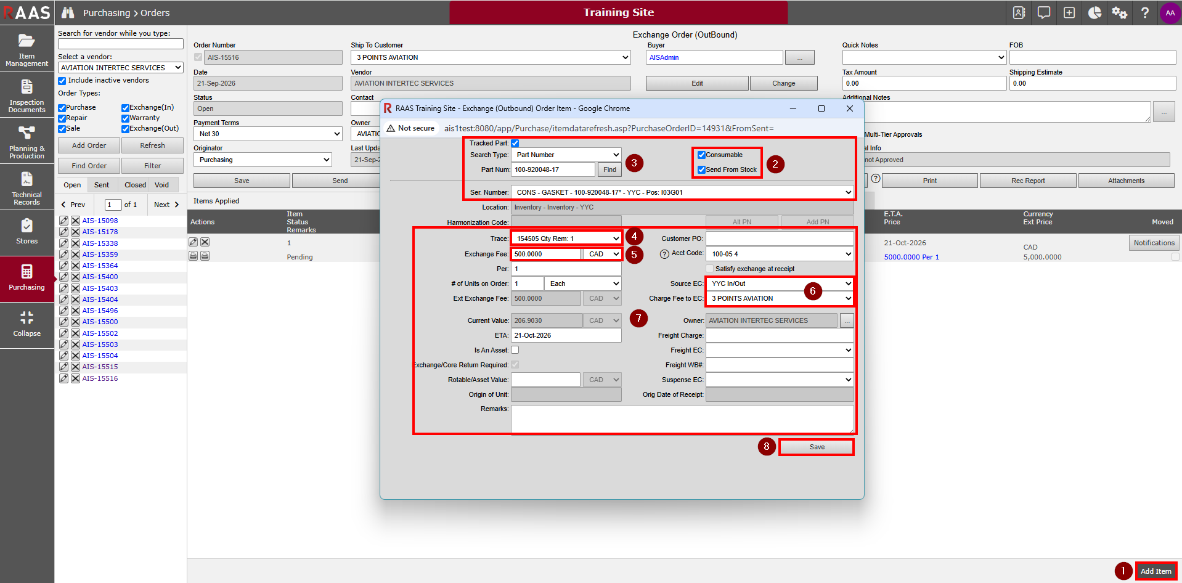The height and width of the screenshot is (583, 1182).
Task: Toggle Include inactive vendors checkbox
Action: coord(62,81)
